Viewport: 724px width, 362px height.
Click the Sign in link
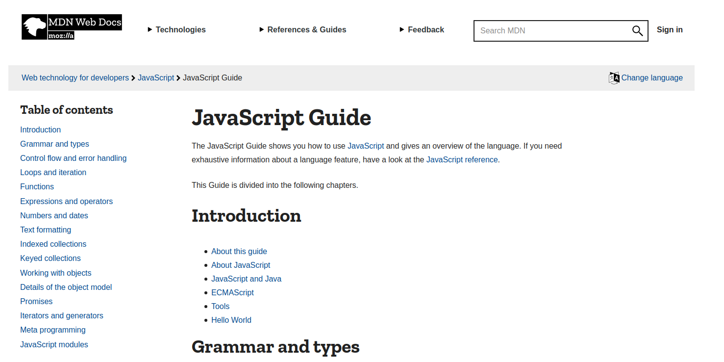pos(670,30)
